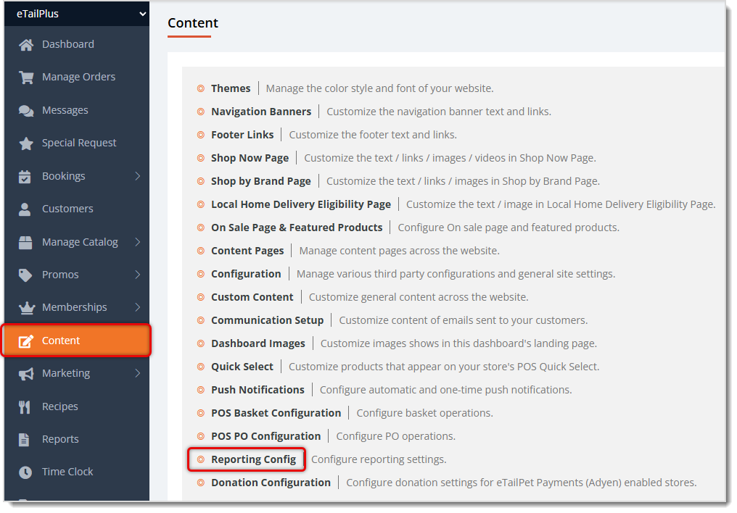The height and width of the screenshot is (513, 737).
Task: Open the eTailPlus store dropdown
Action: (77, 14)
